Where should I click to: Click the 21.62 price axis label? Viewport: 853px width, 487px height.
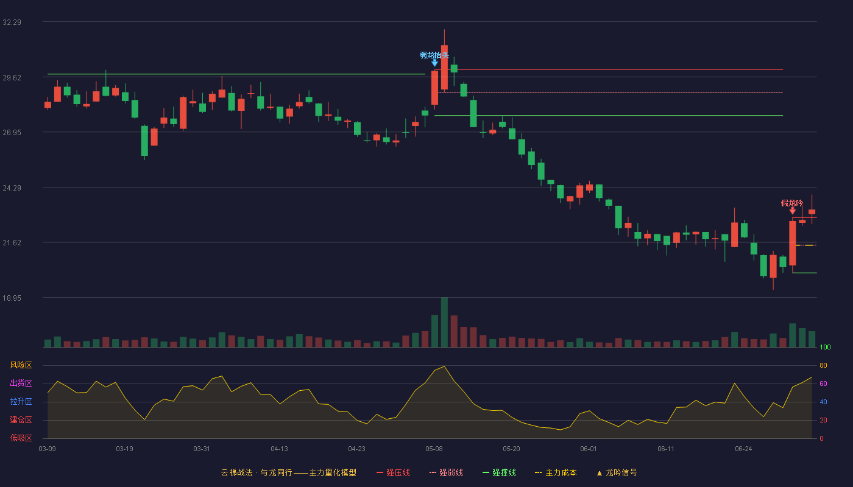tap(12, 243)
